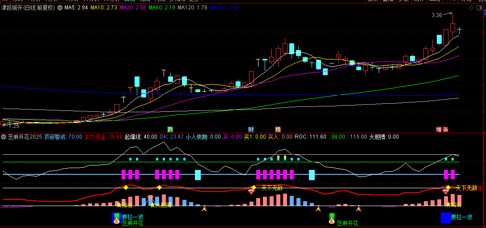Open the dropdown beside 津投城开 chart title

coord(60,8)
